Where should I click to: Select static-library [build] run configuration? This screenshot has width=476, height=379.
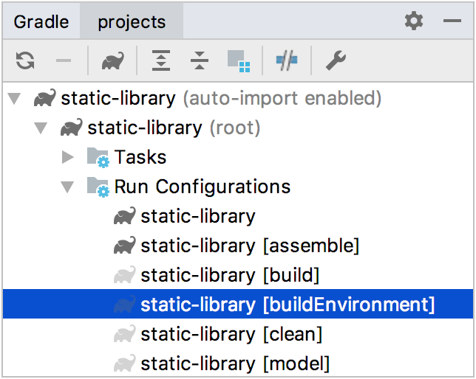(x=229, y=275)
